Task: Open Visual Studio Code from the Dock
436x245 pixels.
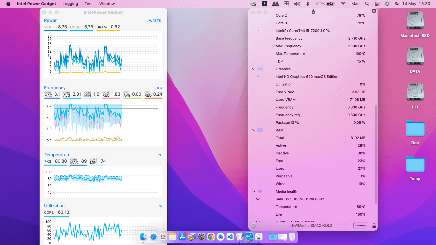Action: pos(230,237)
